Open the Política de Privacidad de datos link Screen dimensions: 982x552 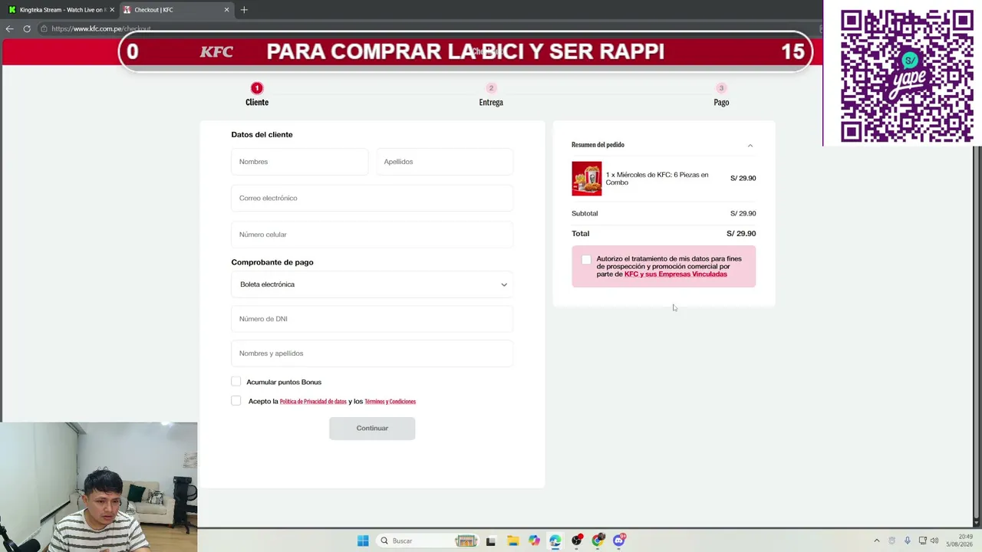pyautogui.click(x=313, y=402)
